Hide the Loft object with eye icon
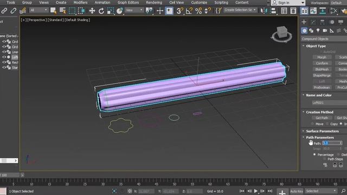 [x=4, y=57]
